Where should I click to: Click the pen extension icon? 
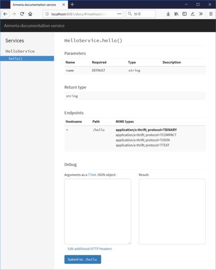point(193,14)
